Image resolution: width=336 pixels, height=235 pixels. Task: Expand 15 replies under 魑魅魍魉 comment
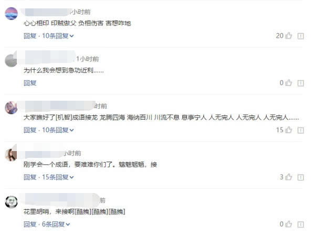click(x=58, y=177)
